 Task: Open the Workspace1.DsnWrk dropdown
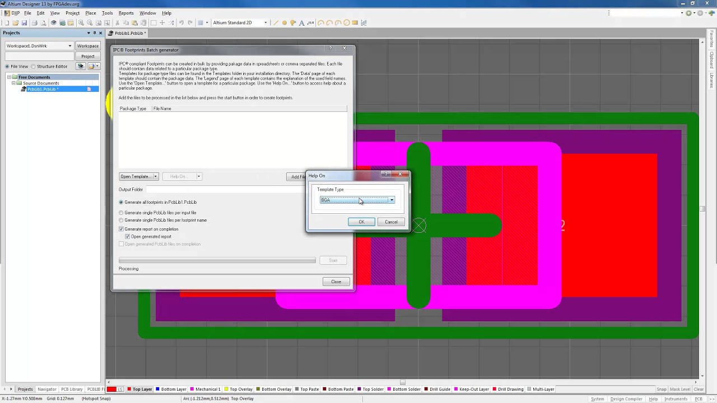tap(70, 46)
